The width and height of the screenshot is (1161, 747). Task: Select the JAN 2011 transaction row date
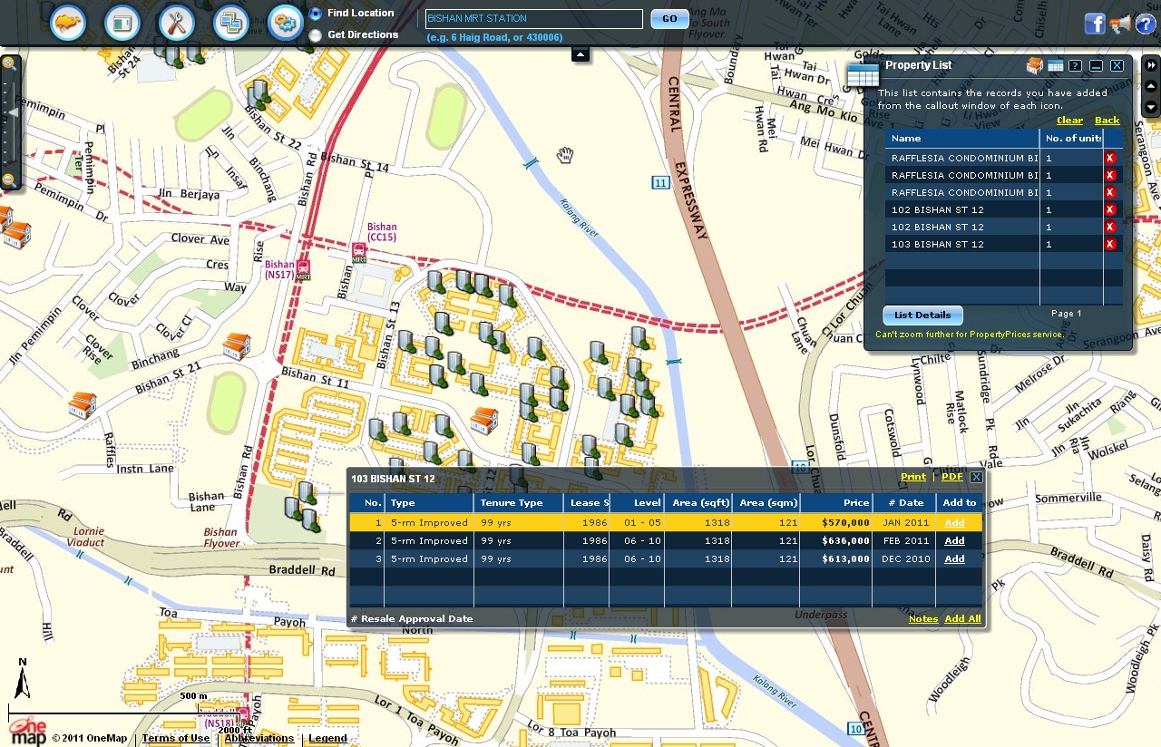click(905, 522)
